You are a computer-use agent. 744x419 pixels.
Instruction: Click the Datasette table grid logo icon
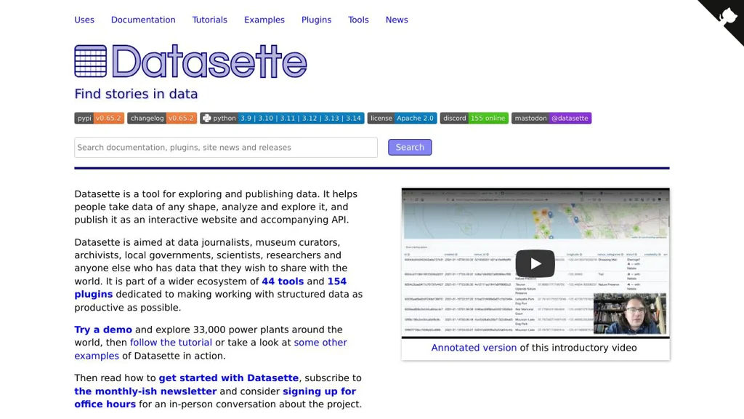pyautogui.click(x=91, y=61)
